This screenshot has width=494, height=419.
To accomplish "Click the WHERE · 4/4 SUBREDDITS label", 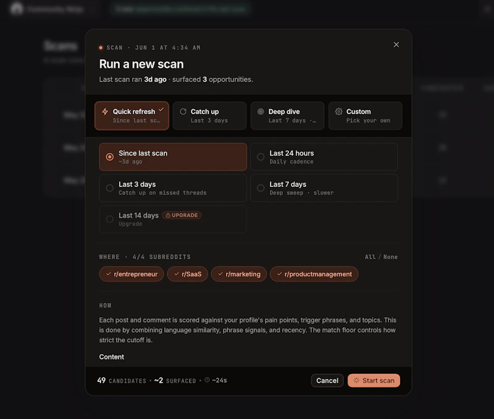I will (x=145, y=257).
